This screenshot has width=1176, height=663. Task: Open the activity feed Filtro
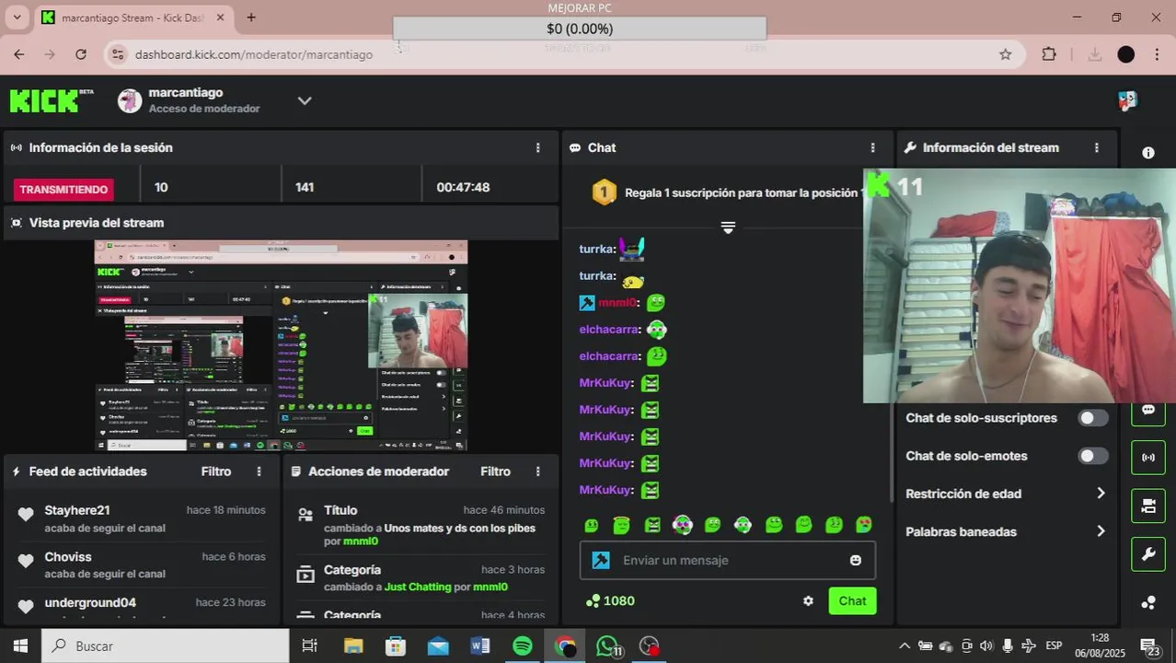pos(216,471)
